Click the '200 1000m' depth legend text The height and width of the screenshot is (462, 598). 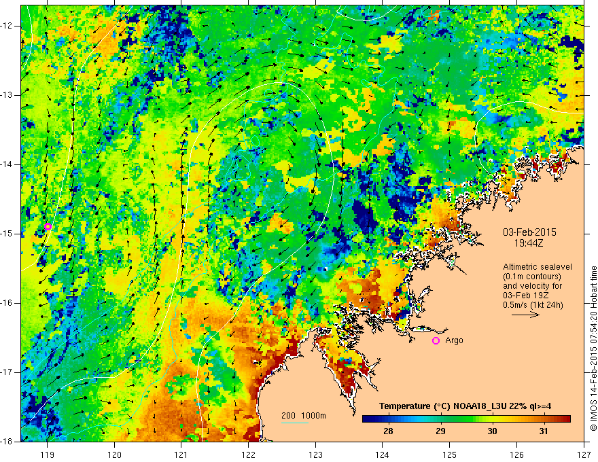[x=304, y=416]
